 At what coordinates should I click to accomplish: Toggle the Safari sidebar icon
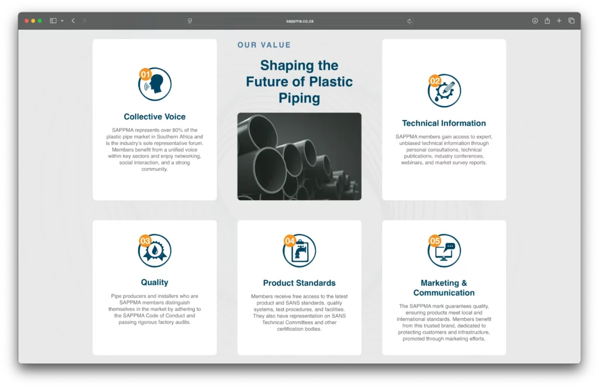[x=53, y=21]
